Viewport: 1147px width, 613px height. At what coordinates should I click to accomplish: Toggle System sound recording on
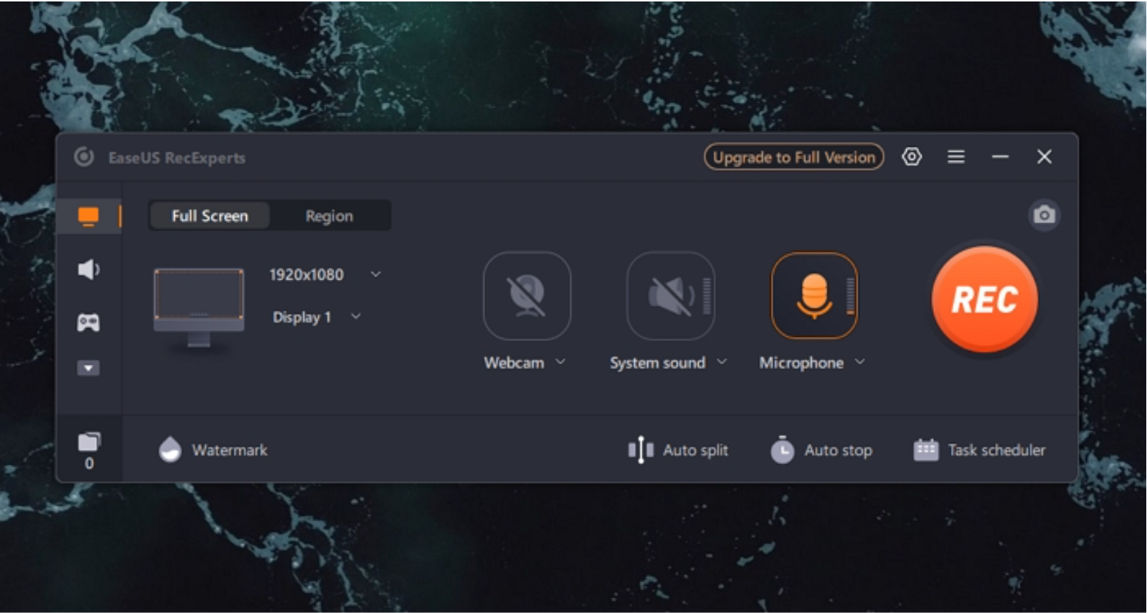(x=671, y=296)
